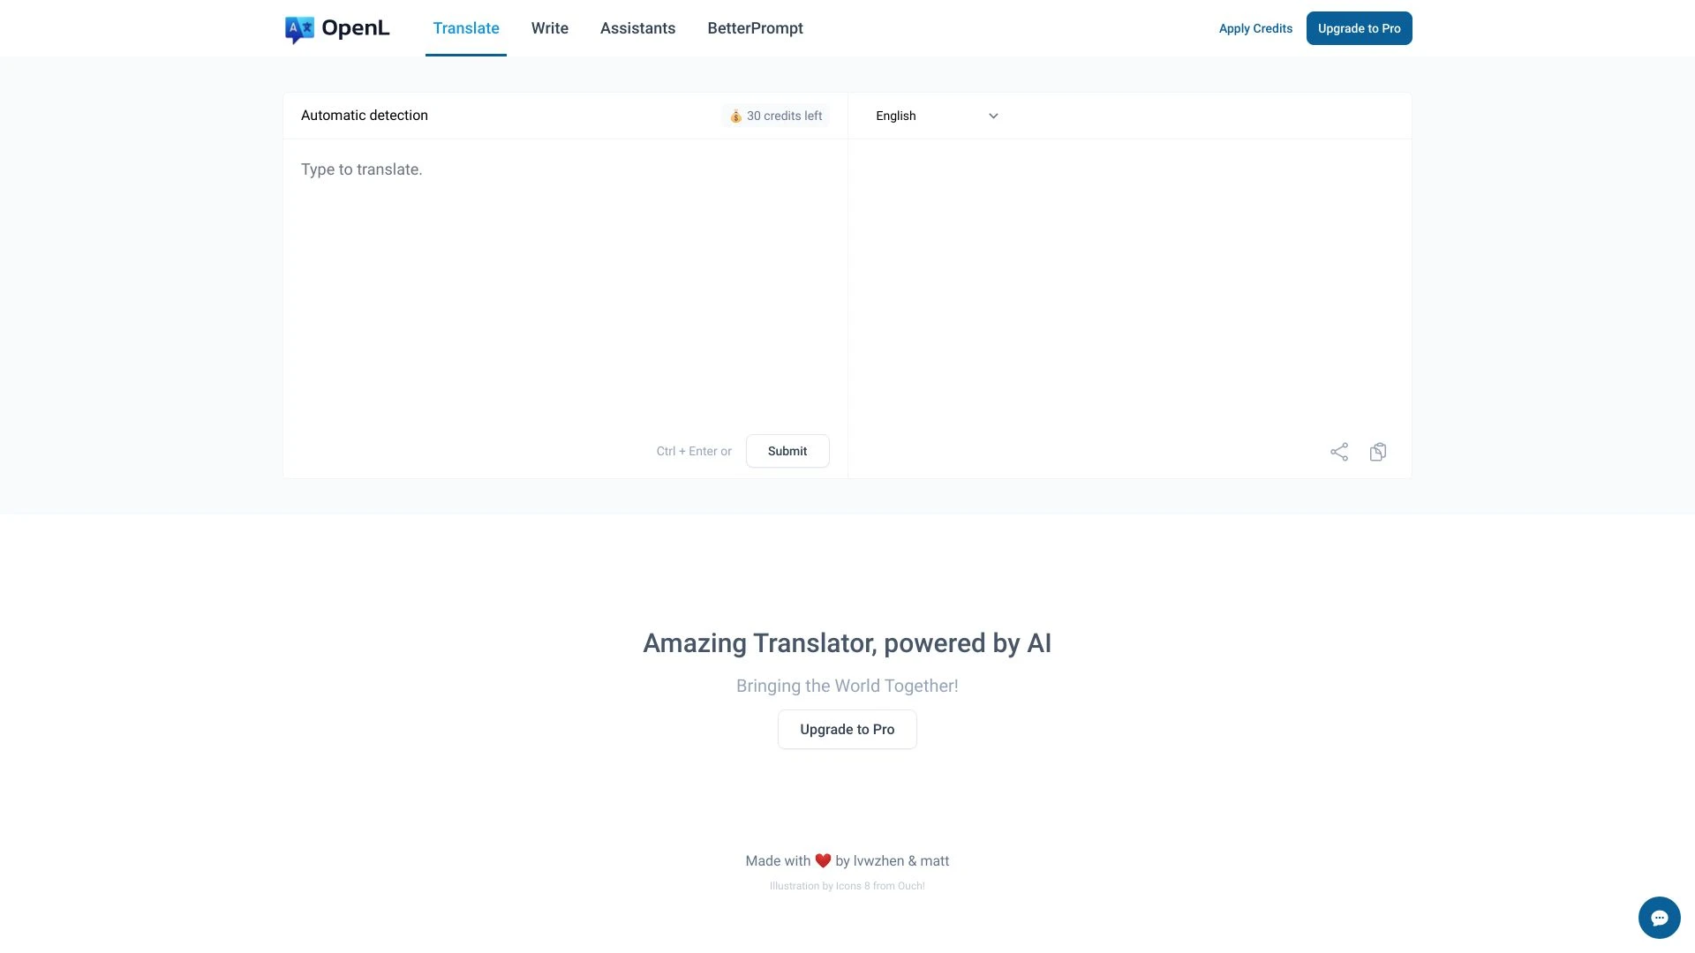
Task: Click the chat bubble icon bottom right
Action: click(x=1659, y=917)
